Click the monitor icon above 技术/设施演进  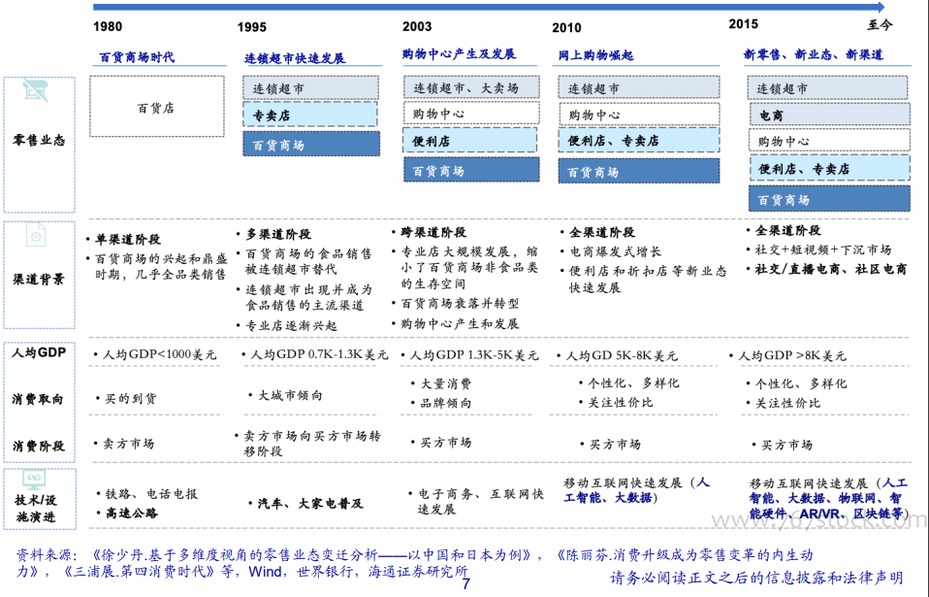pyautogui.click(x=34, y=479)
